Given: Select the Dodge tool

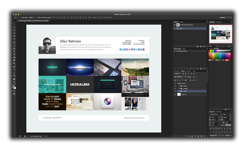Looking at the screenshot, I should [14, 63].
